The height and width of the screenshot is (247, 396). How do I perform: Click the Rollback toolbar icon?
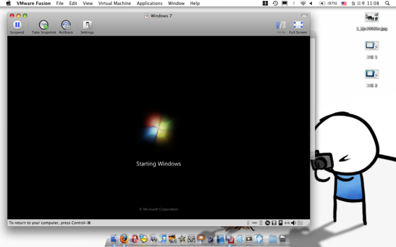(x=66, y=25)
